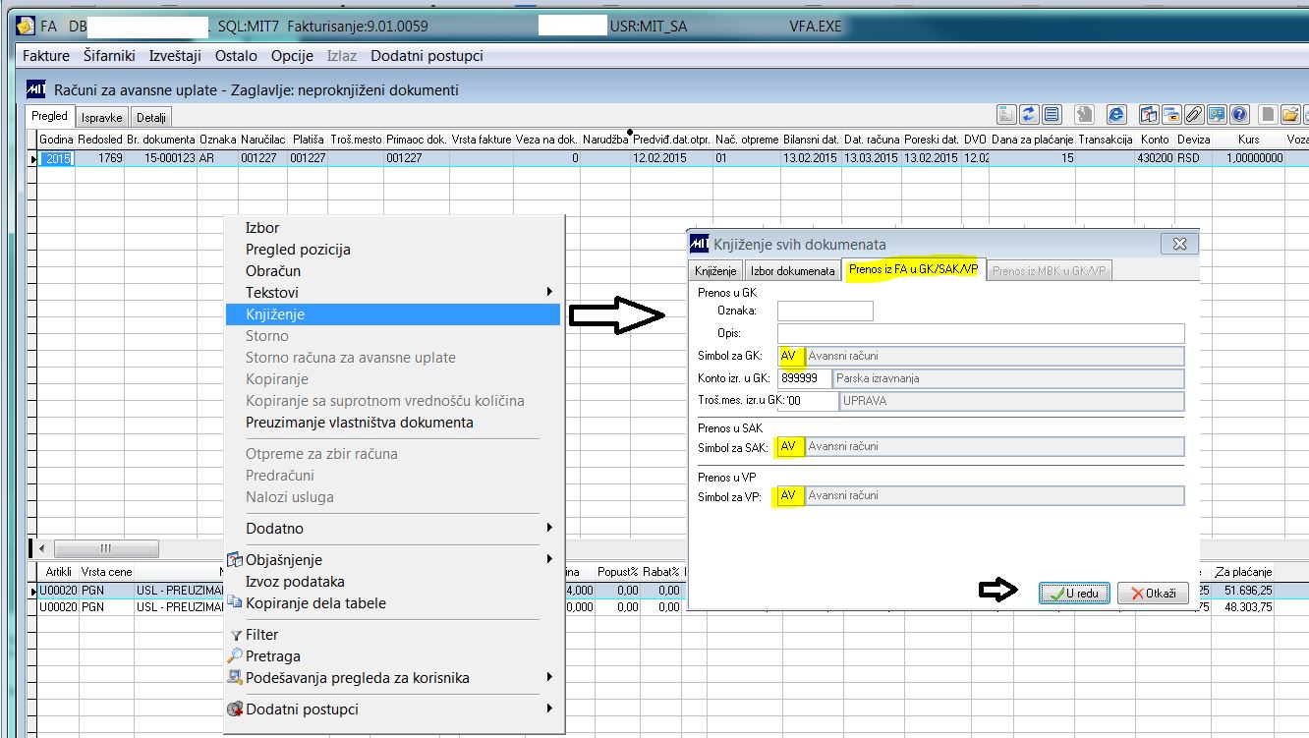Click the blue help question mark icon
The image size is (1309, 738).
(x=1239, y=114)
